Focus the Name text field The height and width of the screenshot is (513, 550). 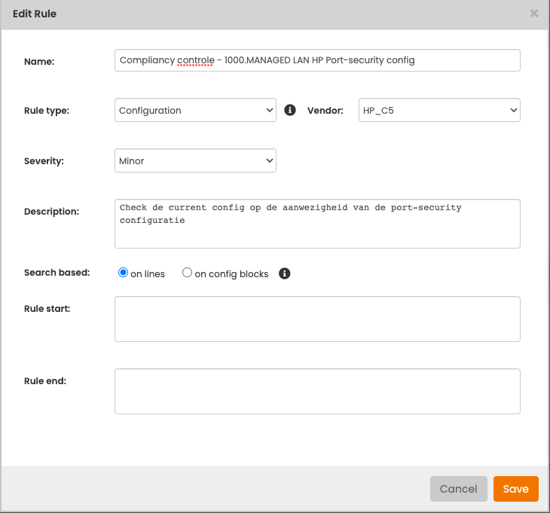coord(316,60)
